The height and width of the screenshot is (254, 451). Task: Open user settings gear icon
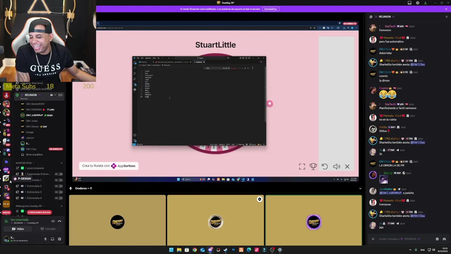[x=59, y=239]
